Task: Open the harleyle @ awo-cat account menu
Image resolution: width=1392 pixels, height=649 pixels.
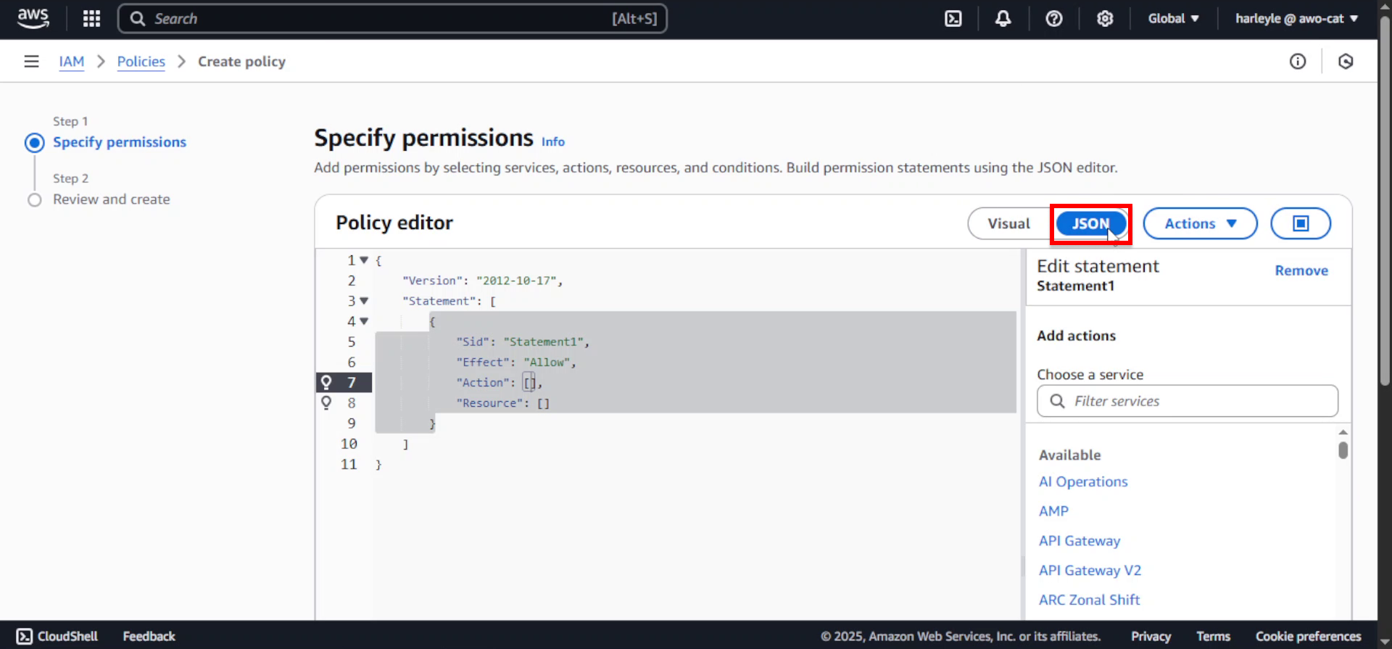Action: 1296,19
